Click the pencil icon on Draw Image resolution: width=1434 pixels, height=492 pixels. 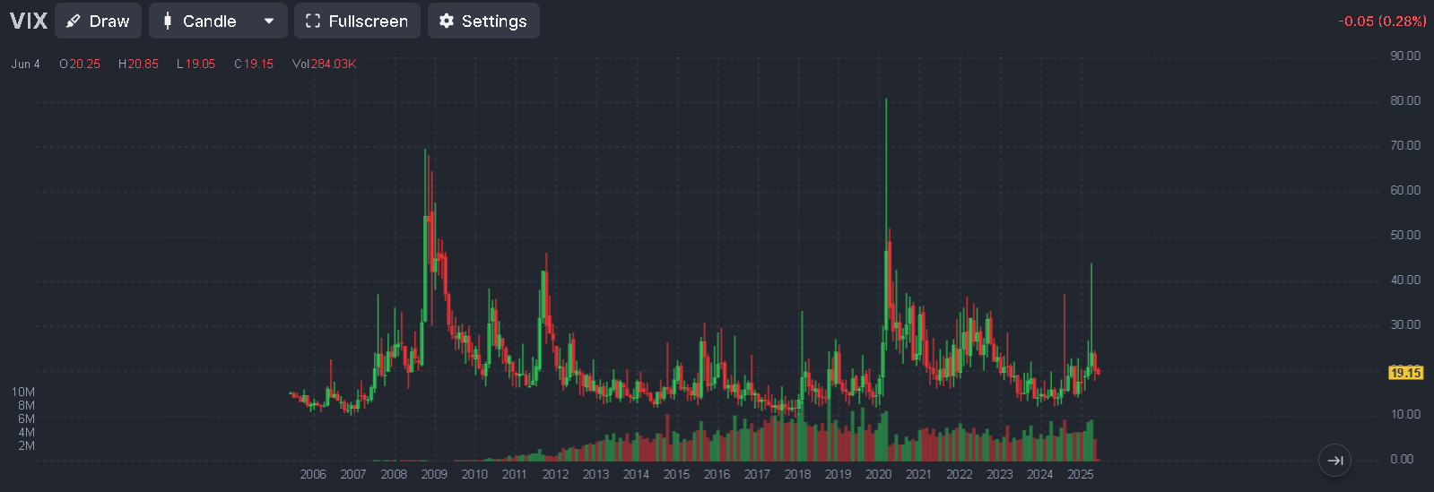[74, 21]
